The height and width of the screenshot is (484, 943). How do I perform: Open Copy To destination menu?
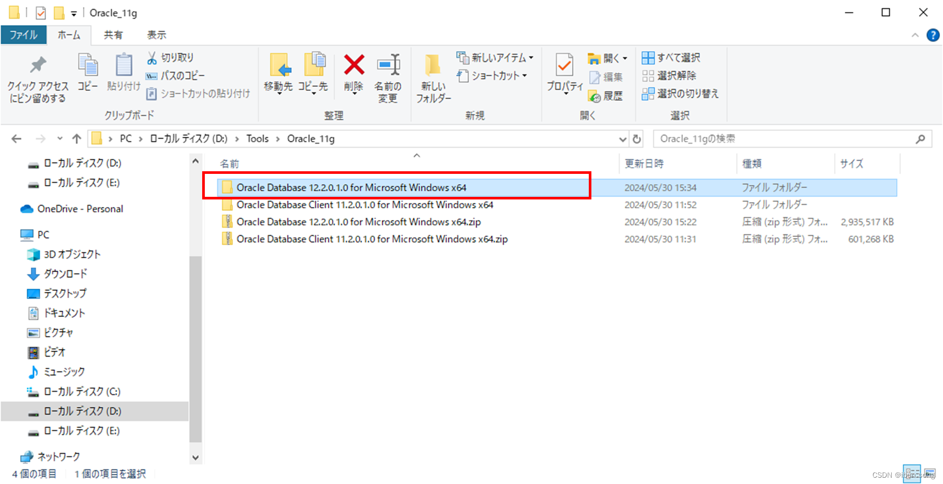coord(313,73)
